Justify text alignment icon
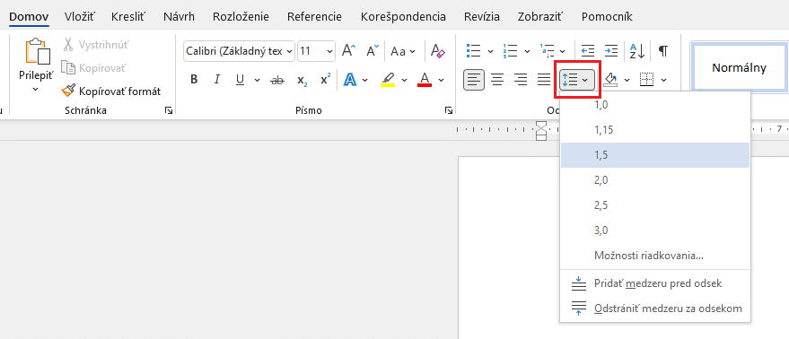This screenshot has height=339, width=789. pyautogui.click(x=544, y=80)
